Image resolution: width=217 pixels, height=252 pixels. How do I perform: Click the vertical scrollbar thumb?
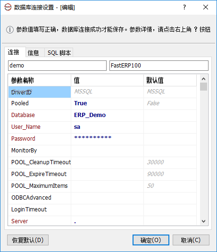[x=203, y=87]
